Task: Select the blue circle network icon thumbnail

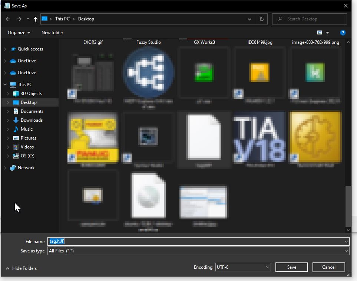Action: [148, 72]
